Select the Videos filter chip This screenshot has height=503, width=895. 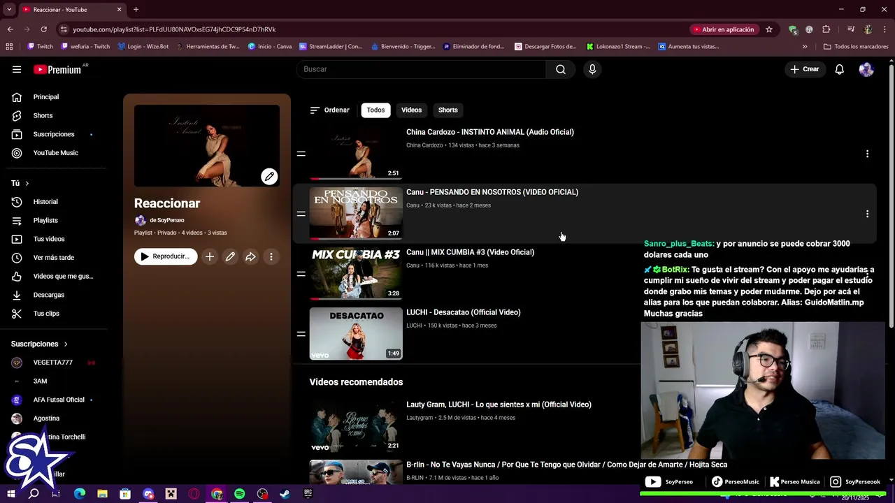(411, 110)
